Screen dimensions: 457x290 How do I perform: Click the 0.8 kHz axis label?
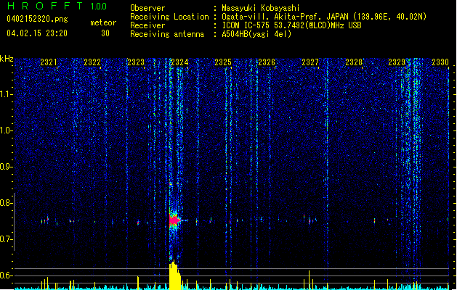(x=6, y=203)
